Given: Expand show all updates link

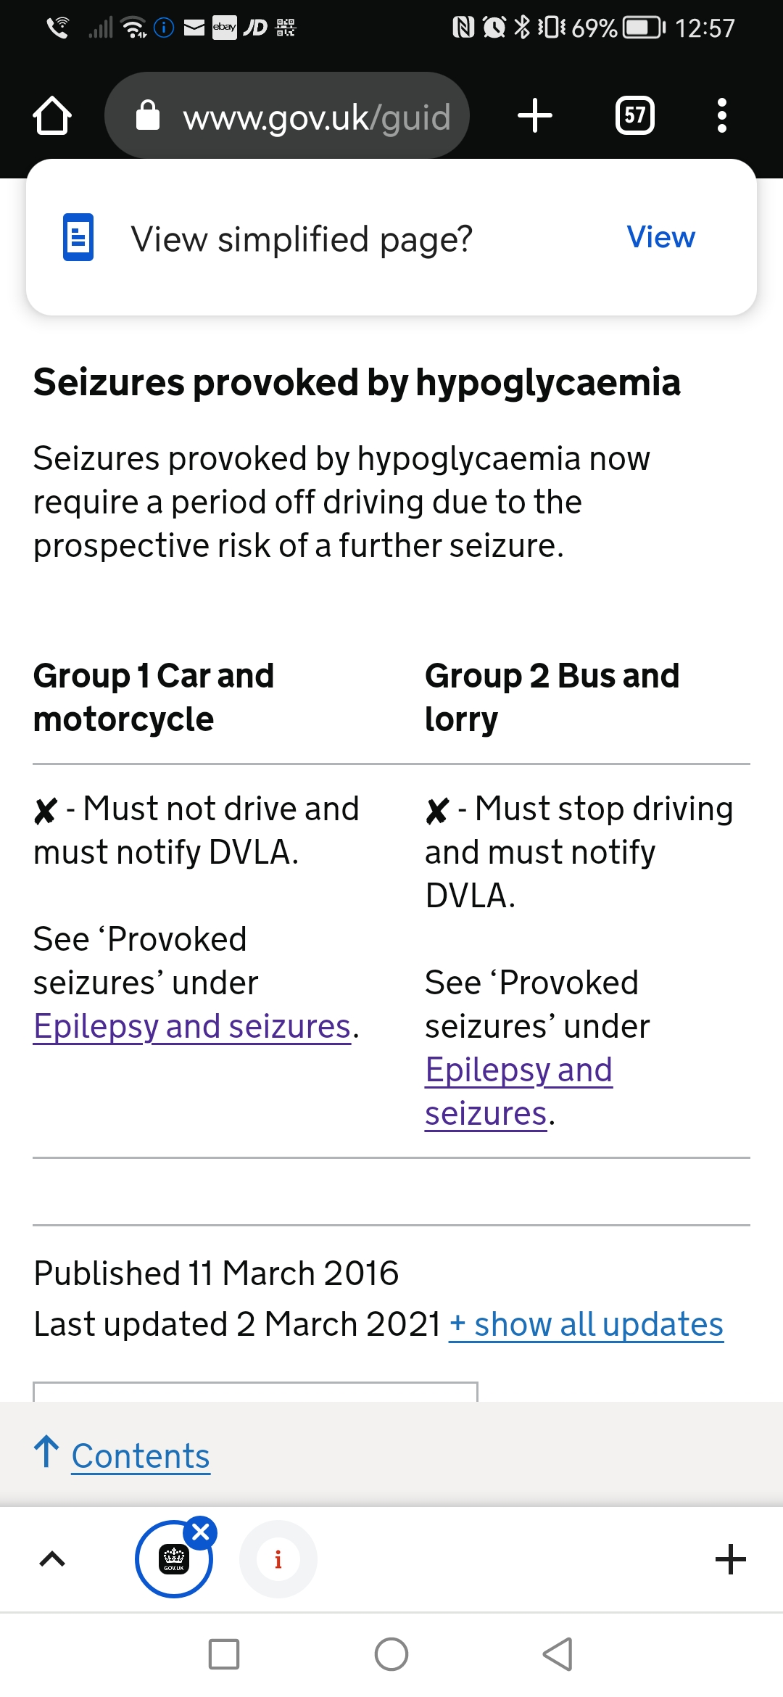Looking at the screenshot, I should [587, 1324].
